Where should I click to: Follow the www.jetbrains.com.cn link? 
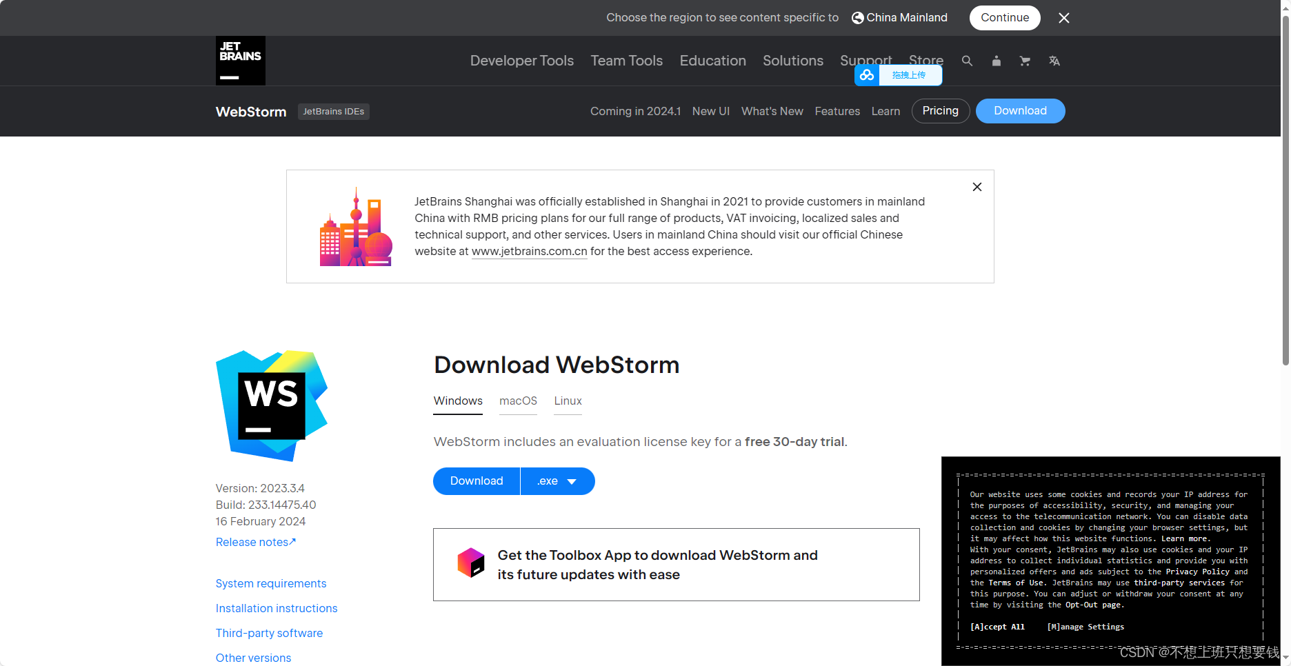[530, 252]
